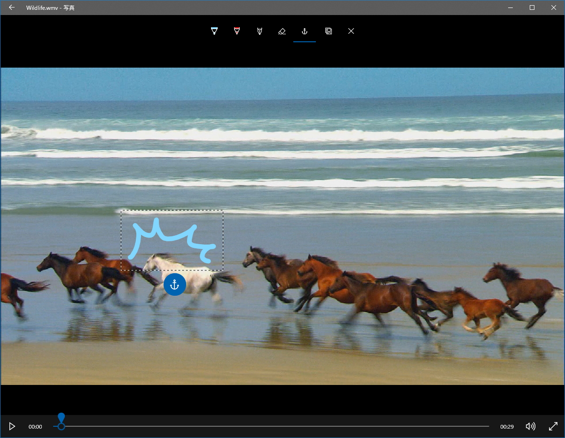Save the inked video copy
Viewport: 565px width, 438px height.
coord(329,31)
